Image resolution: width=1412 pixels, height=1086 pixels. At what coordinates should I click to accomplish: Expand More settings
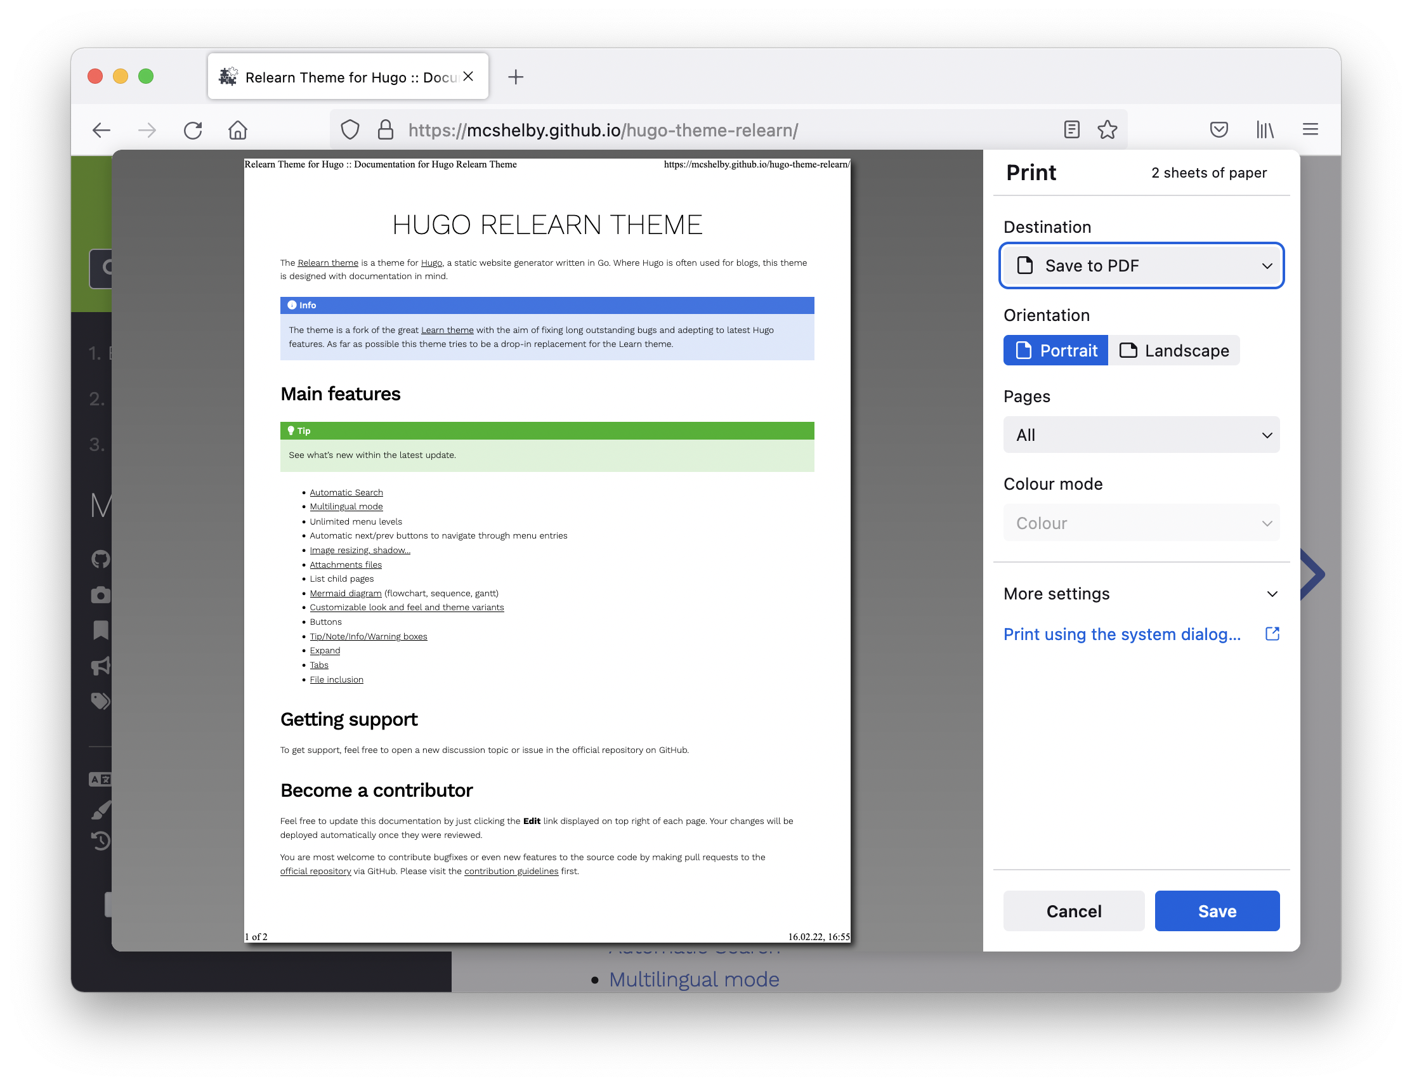(1141, 593)
